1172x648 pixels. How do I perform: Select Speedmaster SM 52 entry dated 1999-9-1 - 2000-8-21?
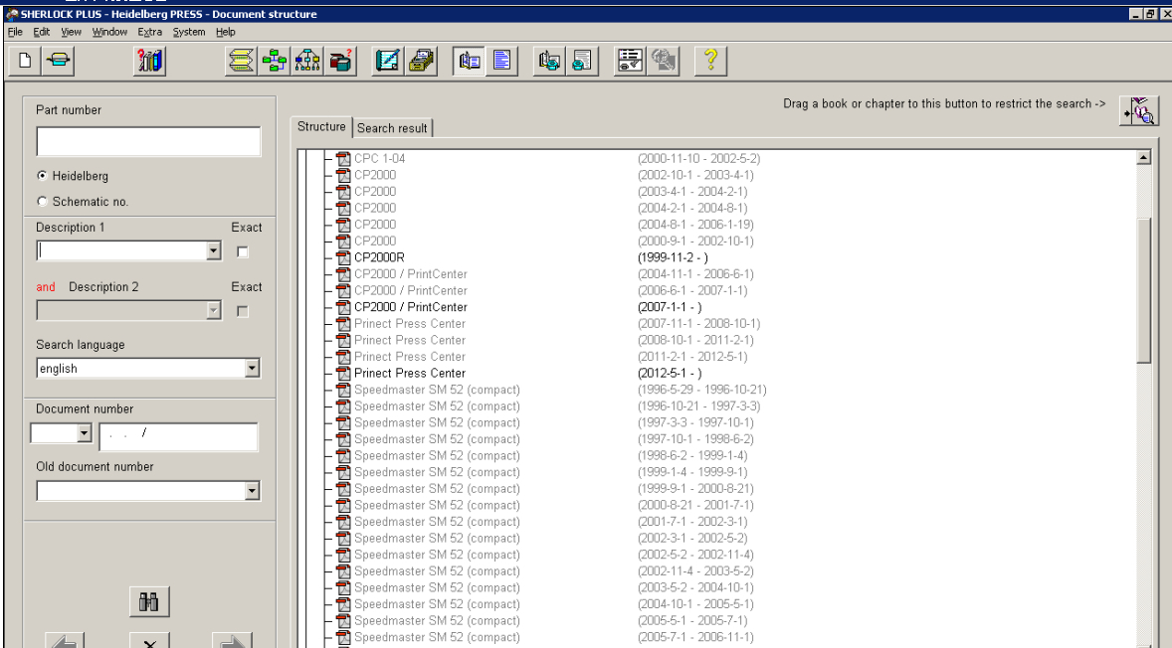click(437, 489)
